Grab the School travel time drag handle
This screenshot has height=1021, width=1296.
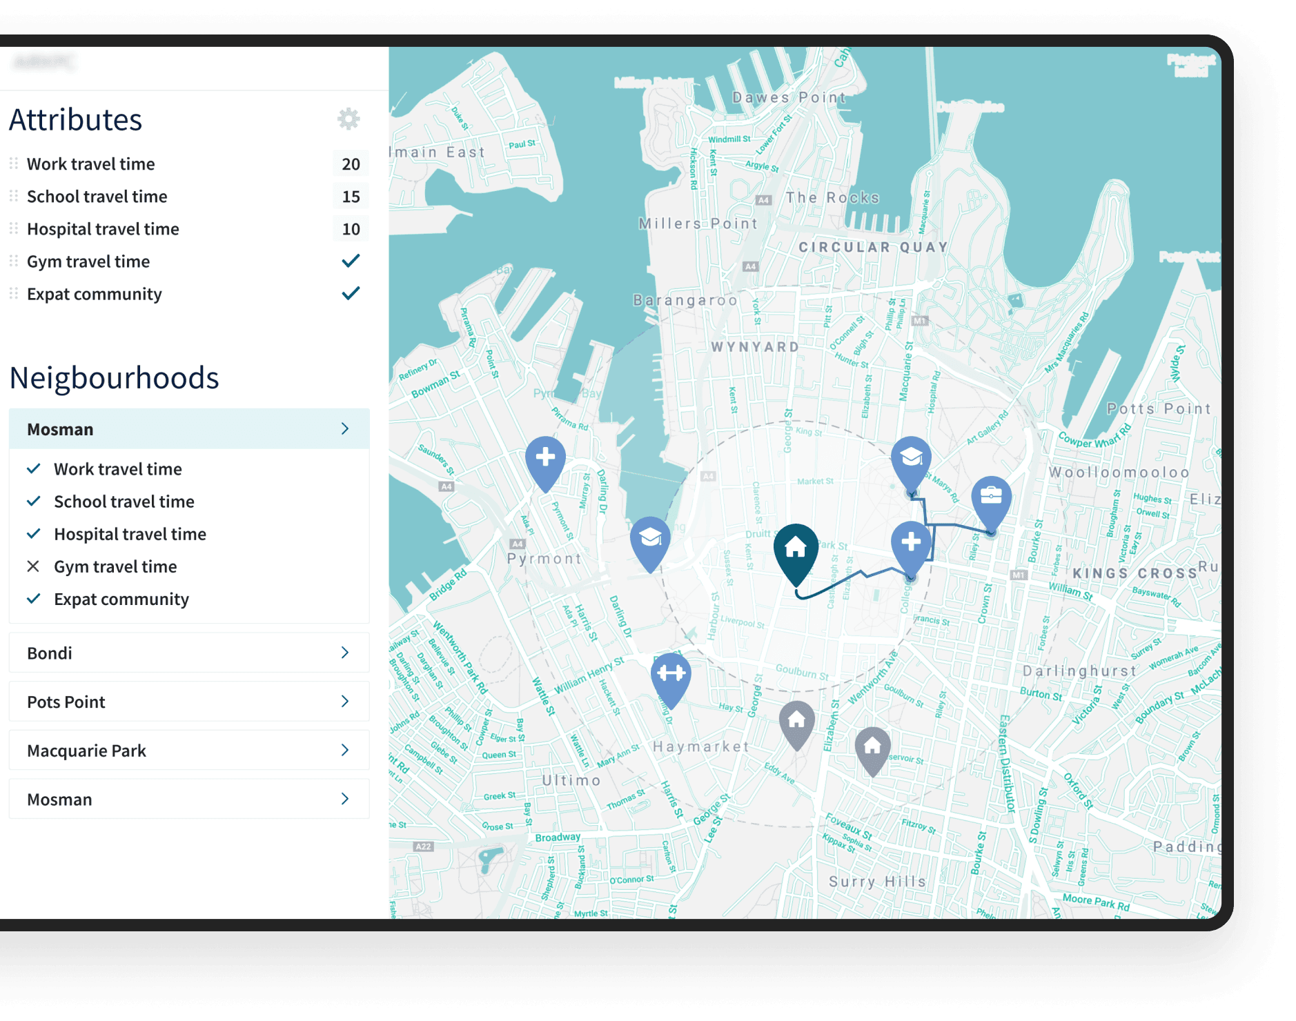click(x=14, y=196)
